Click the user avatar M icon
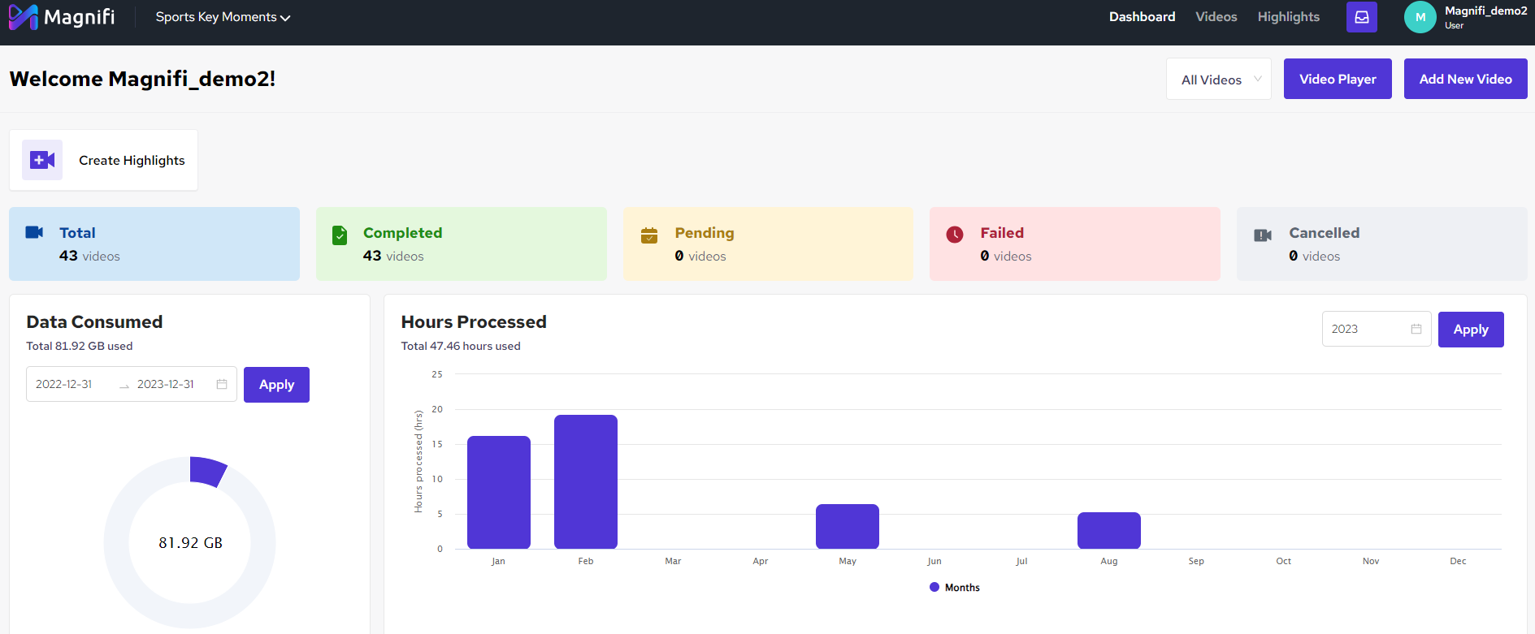The width and height of the screenshot is (1535, 634). coord(1420,17)
